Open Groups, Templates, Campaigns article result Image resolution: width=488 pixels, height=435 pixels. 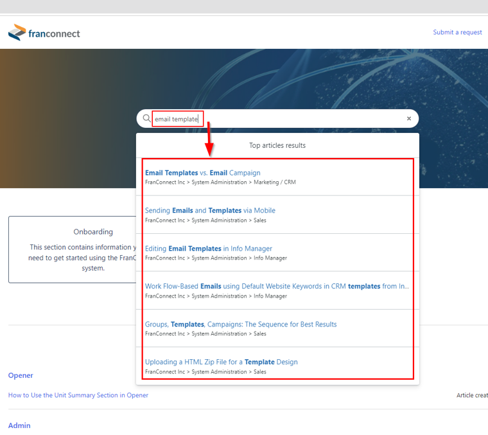pyautogui.click(x=241, y=324)
